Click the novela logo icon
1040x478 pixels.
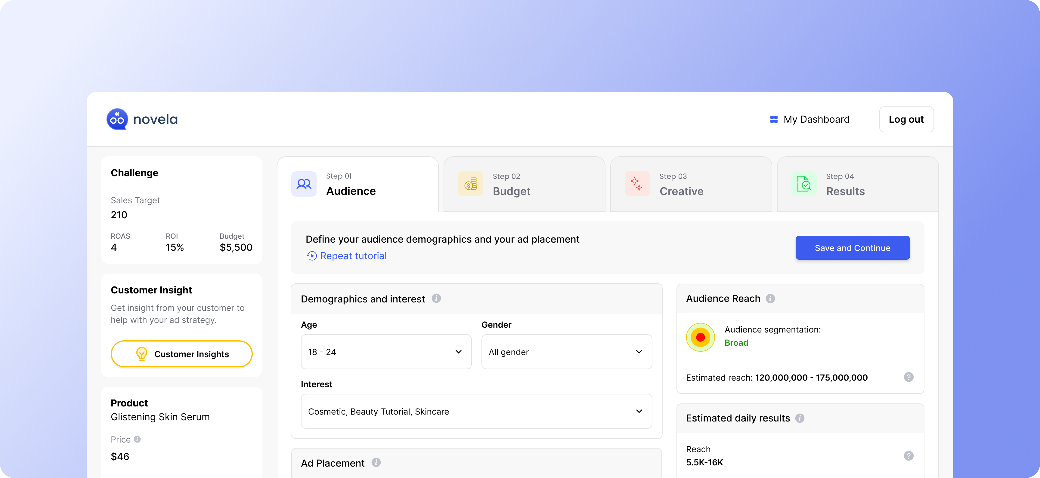coord(117,119)
